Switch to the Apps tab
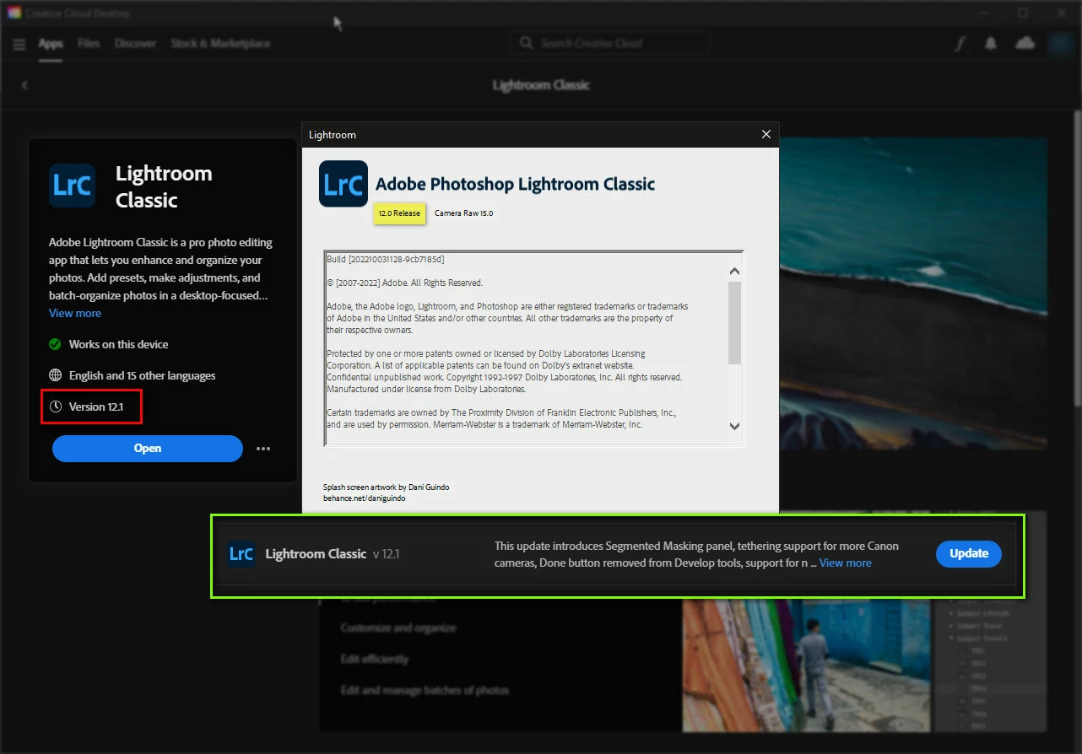This screenshot has height=754, width=1082. pos(51,43)
